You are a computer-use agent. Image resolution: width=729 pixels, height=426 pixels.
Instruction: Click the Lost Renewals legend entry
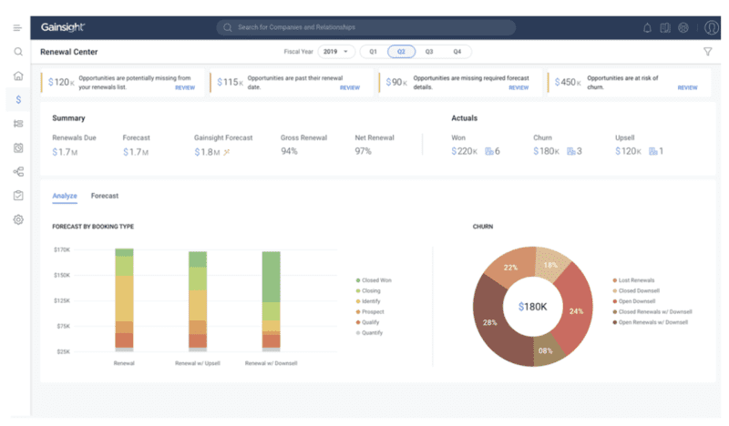point(636,280)
